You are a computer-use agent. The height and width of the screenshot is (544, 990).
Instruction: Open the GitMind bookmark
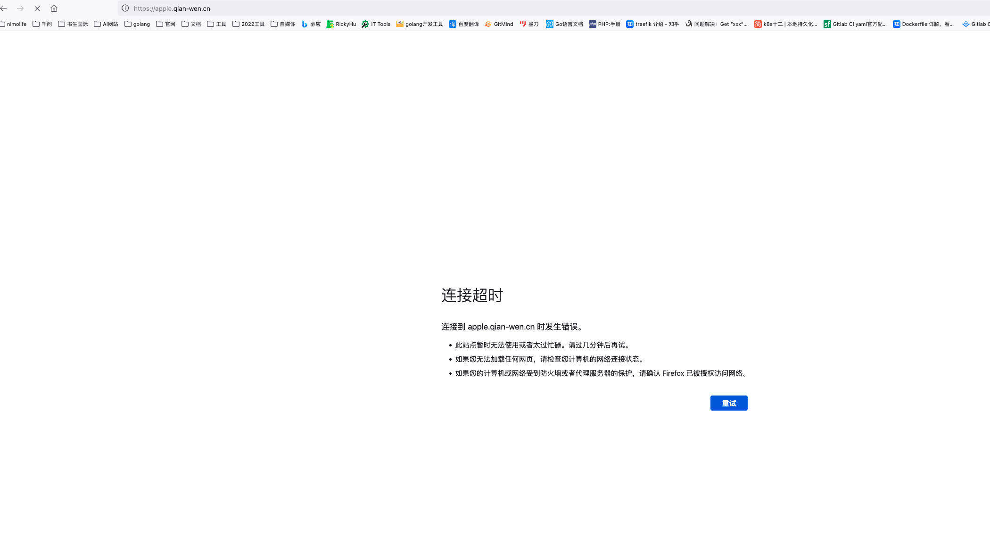tap(499, 24)
